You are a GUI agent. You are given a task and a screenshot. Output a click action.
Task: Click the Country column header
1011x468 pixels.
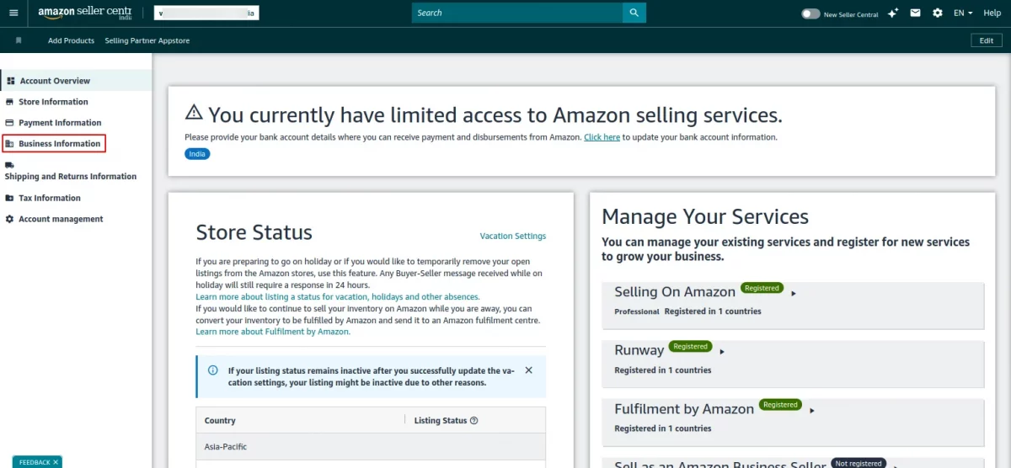[220, 421]
